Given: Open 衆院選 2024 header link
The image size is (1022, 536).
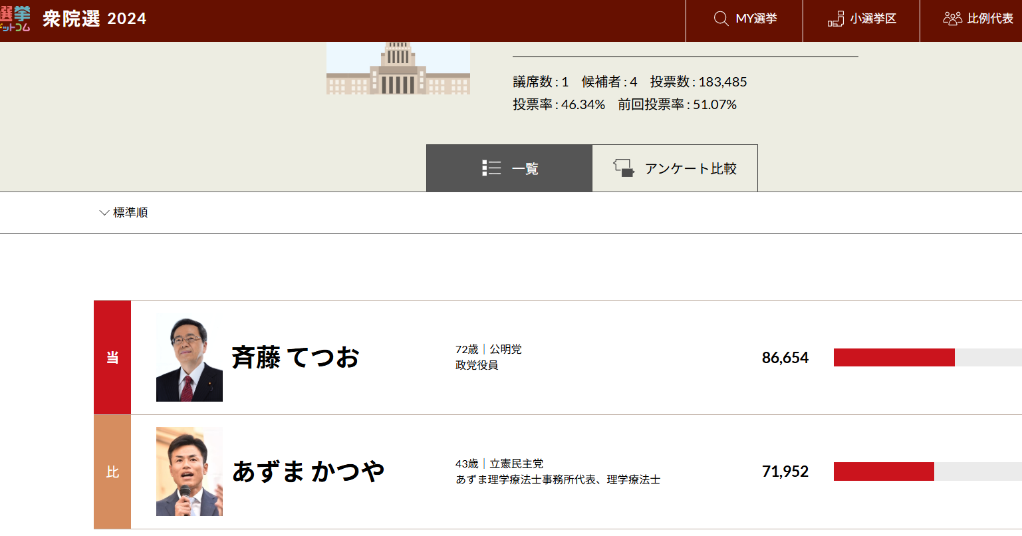Looking at the screenshot, I should point(94,19).
